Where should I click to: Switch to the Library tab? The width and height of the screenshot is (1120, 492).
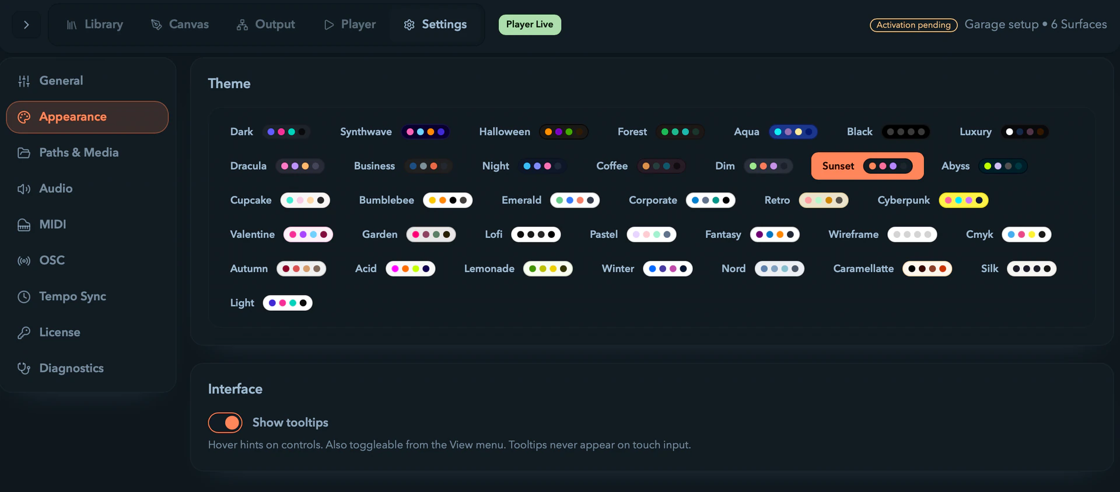(x=95, y=24)
